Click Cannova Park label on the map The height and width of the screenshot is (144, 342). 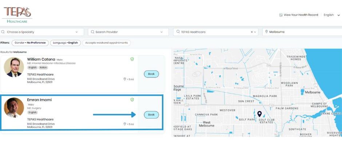click(206, 115)
